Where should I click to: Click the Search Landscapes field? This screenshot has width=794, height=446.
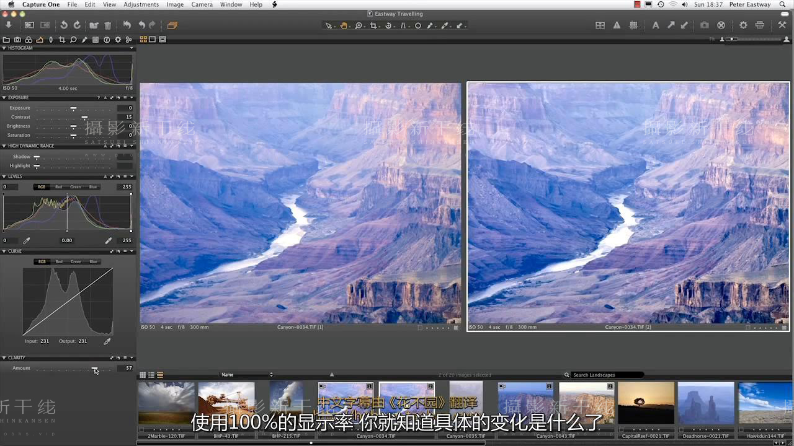604,375
